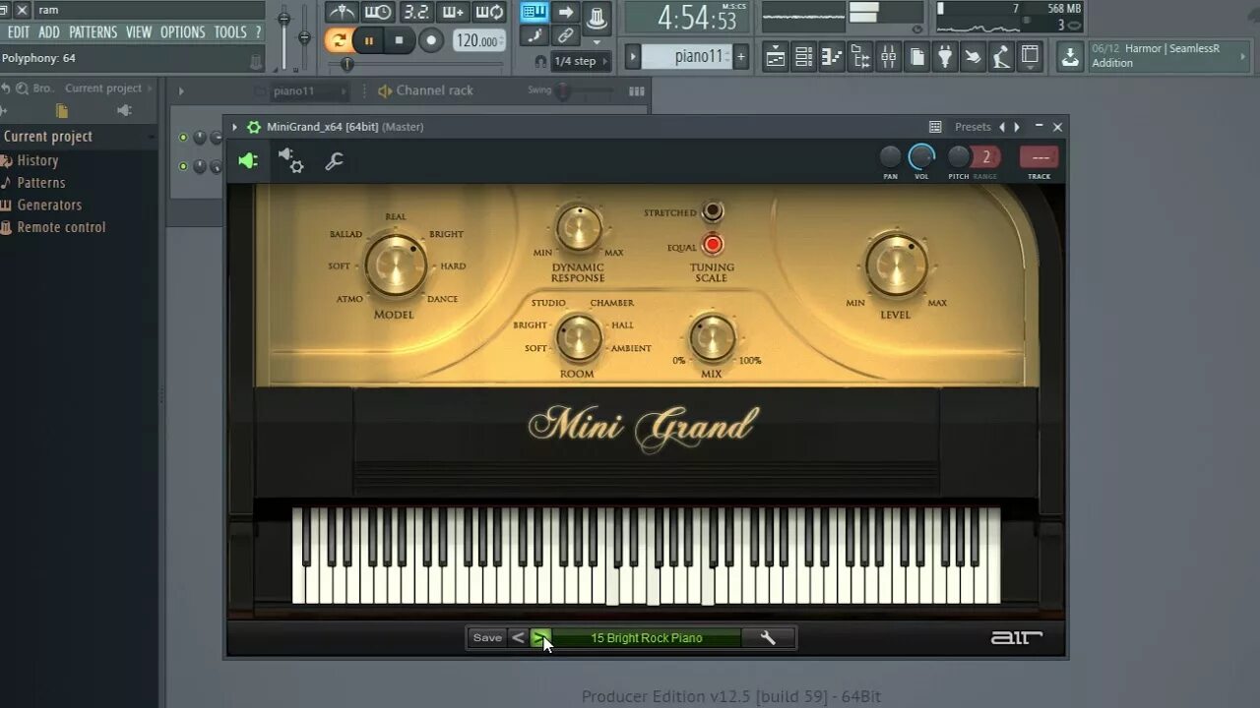Toggle second channel green mute LED

point(183,166)
